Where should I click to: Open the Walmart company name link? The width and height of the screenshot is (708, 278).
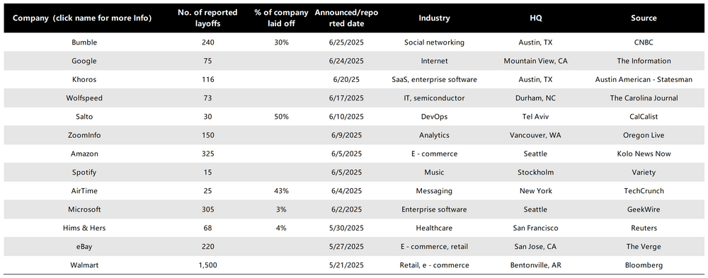(84, 265)
